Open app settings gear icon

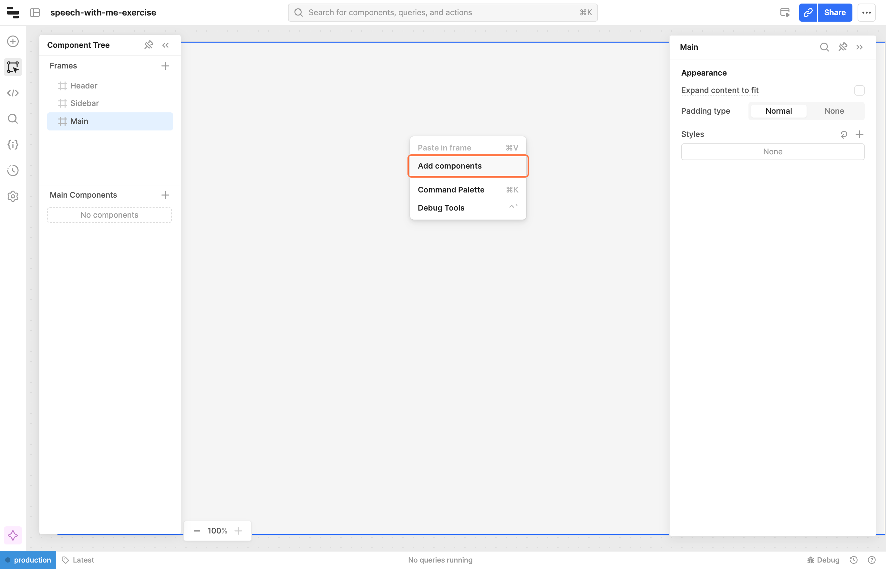[13, 196]
